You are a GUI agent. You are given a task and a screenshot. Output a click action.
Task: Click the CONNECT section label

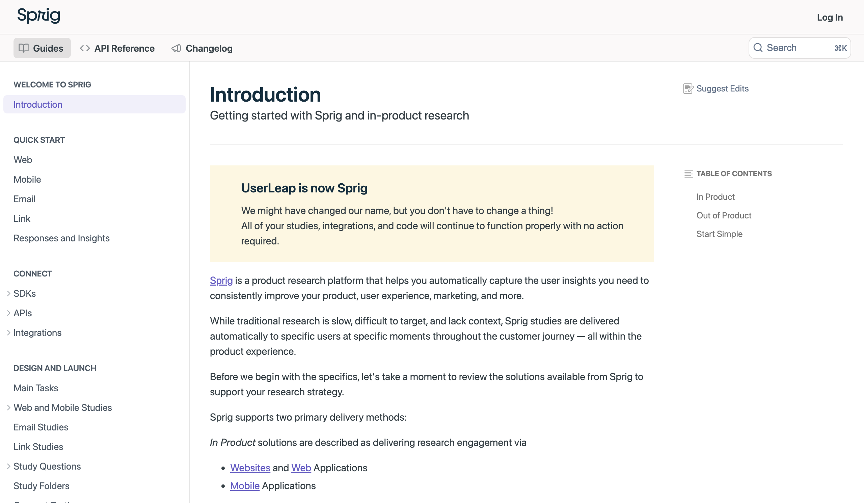33,274
